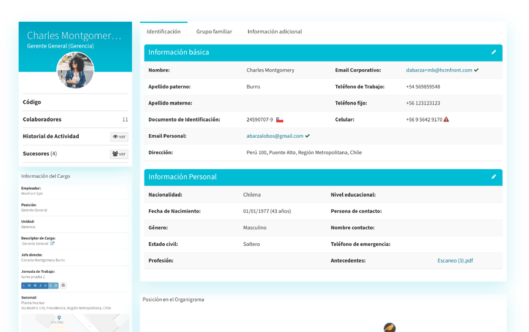529x332 pixels.
Task: Toggle the S (Saturday) day in work schedule
Action: pyautogui.click(x=51, y=286)
